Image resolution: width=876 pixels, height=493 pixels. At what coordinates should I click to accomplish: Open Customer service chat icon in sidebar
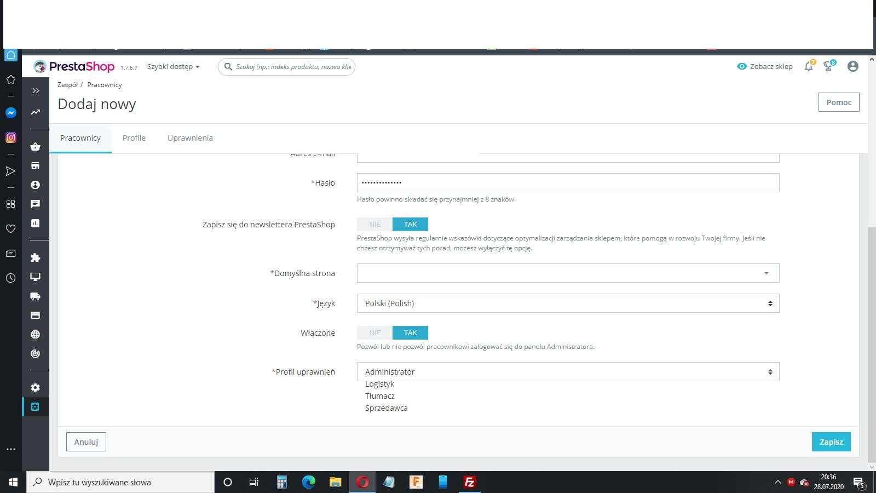pos(36,204)
